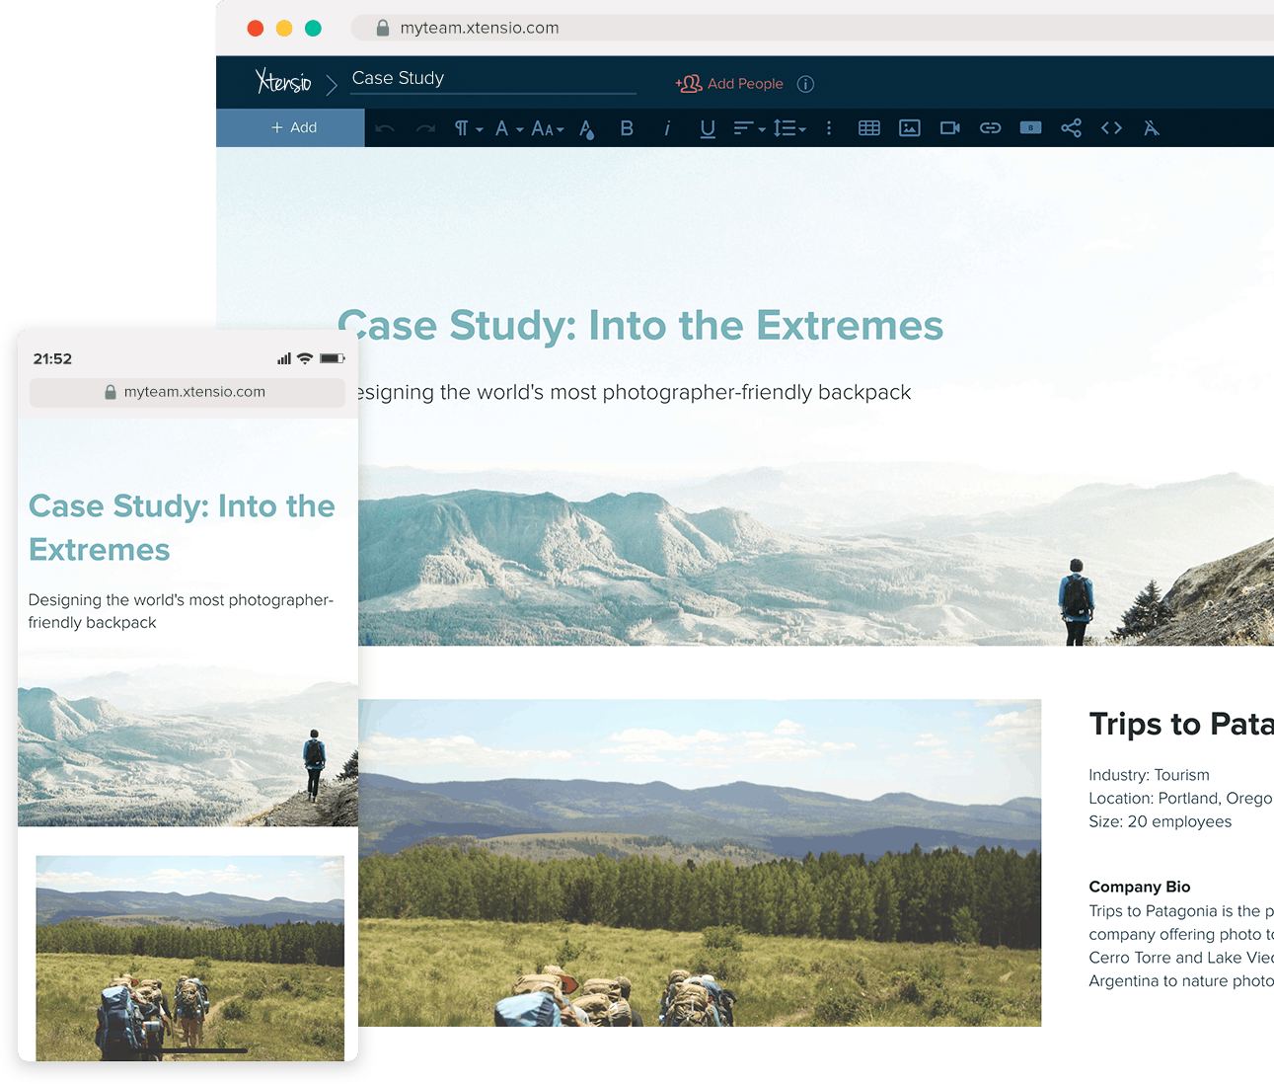Open the insert video tool
The image size is (1274, 1084).
(949, 127)
